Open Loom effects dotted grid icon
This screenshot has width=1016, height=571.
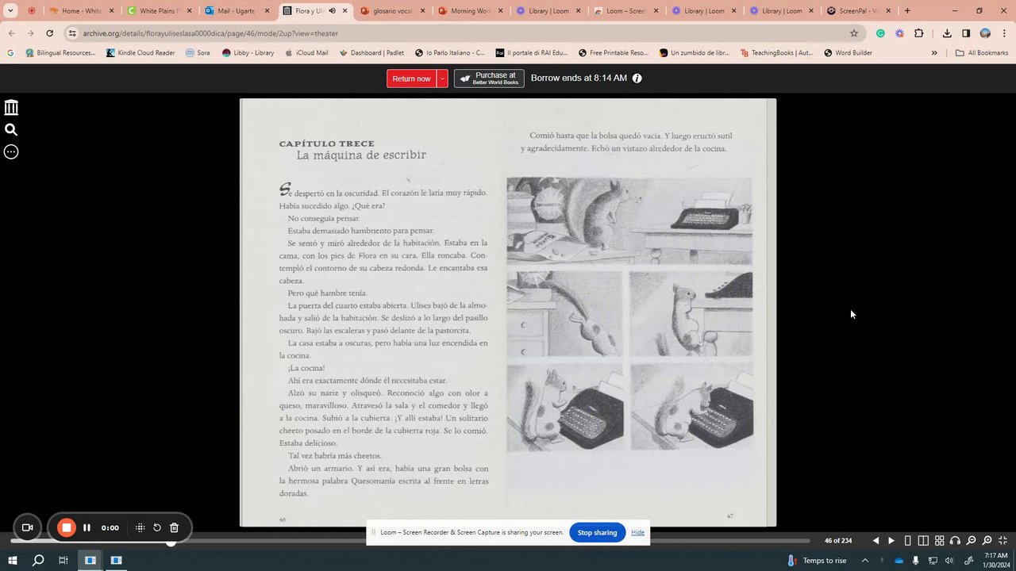coord(140,527)
